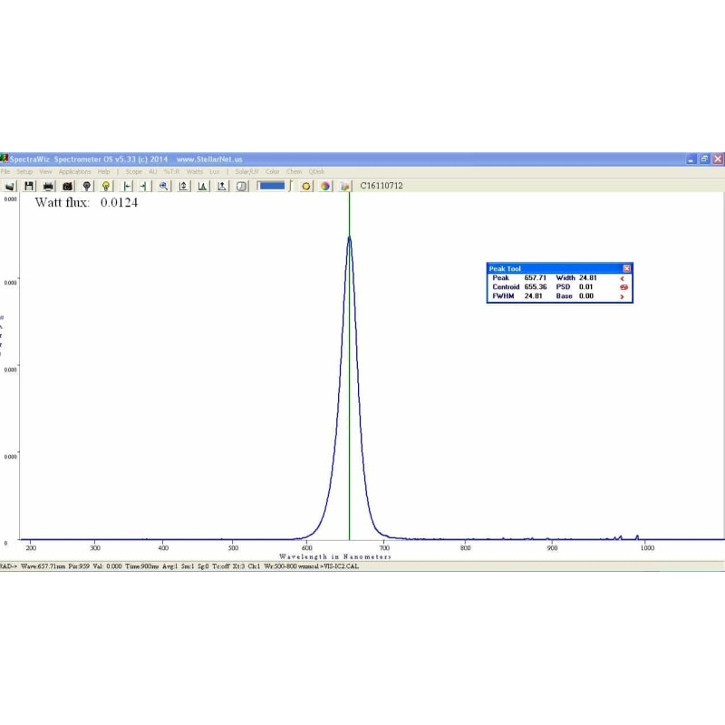Click the green cursor line at spectrum peak
Image resolution: width=725 pixels, height=725 pixels.
pos(349,362)
